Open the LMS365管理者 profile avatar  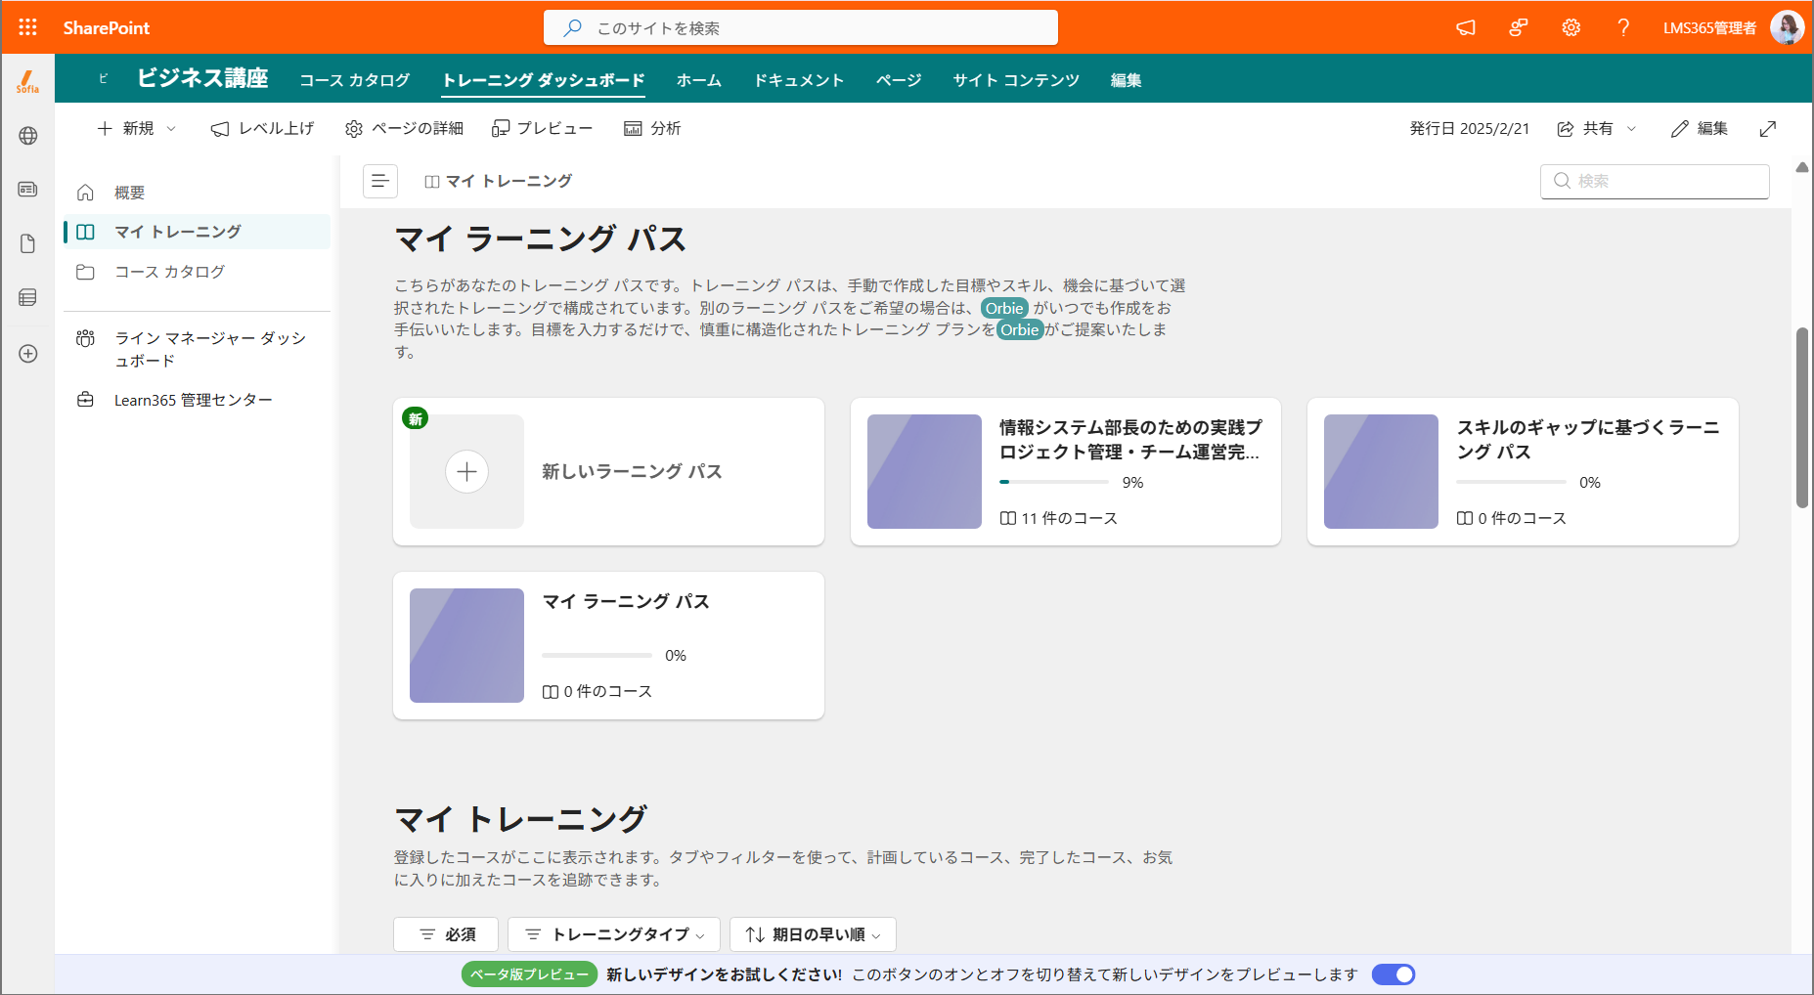coord(1787,27)
